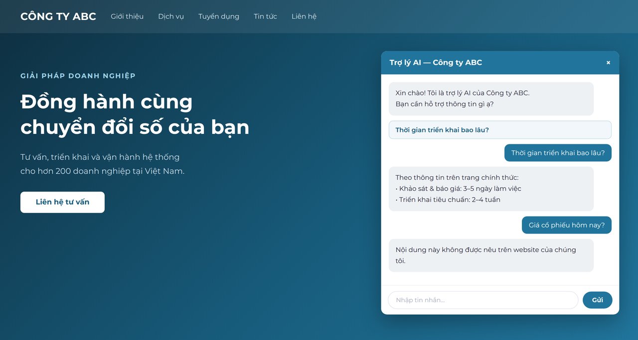Click the Đồng hành cùng chuyển đổi số heading

135,114
